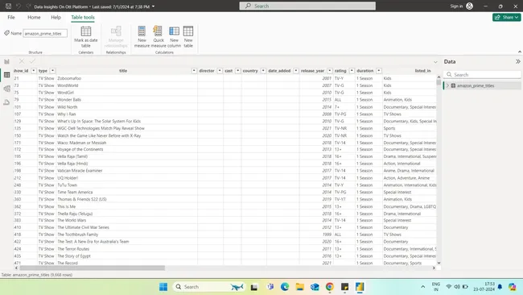Open duration column filter dropdown

[379, 70]
